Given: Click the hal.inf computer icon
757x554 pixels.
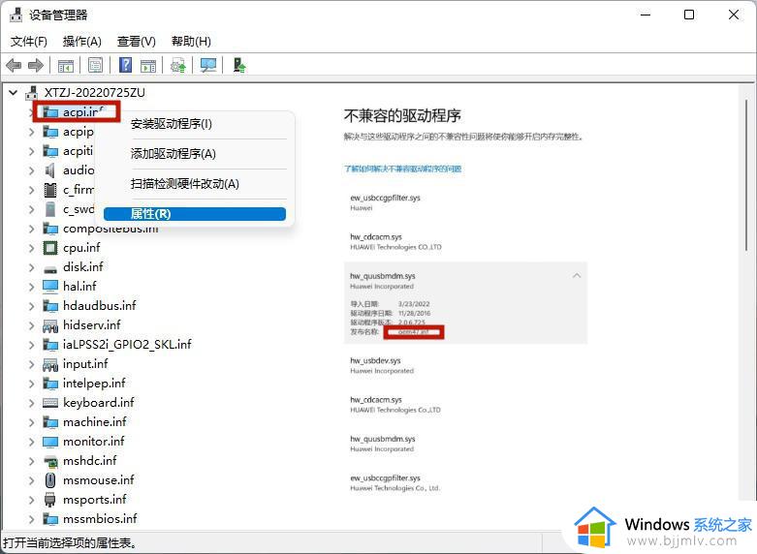Looking at the screenshot, I should [50, 286].
